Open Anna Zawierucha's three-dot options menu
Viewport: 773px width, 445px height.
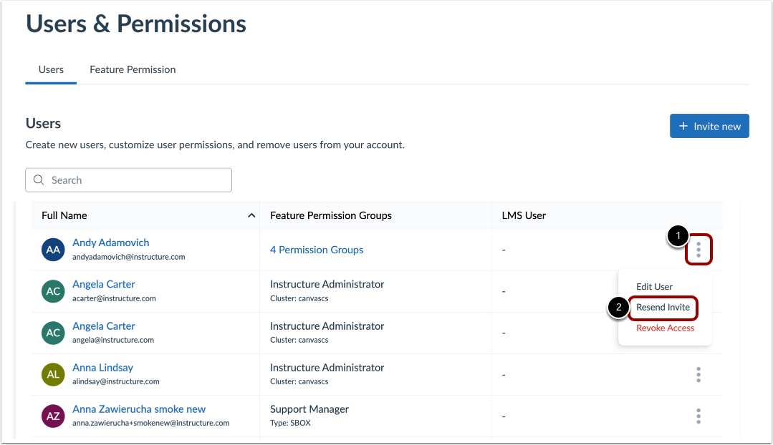pyautogui.click(x=698, y=416)
